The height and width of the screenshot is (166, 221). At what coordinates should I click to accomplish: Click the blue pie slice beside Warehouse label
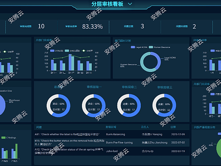[2, 105]
